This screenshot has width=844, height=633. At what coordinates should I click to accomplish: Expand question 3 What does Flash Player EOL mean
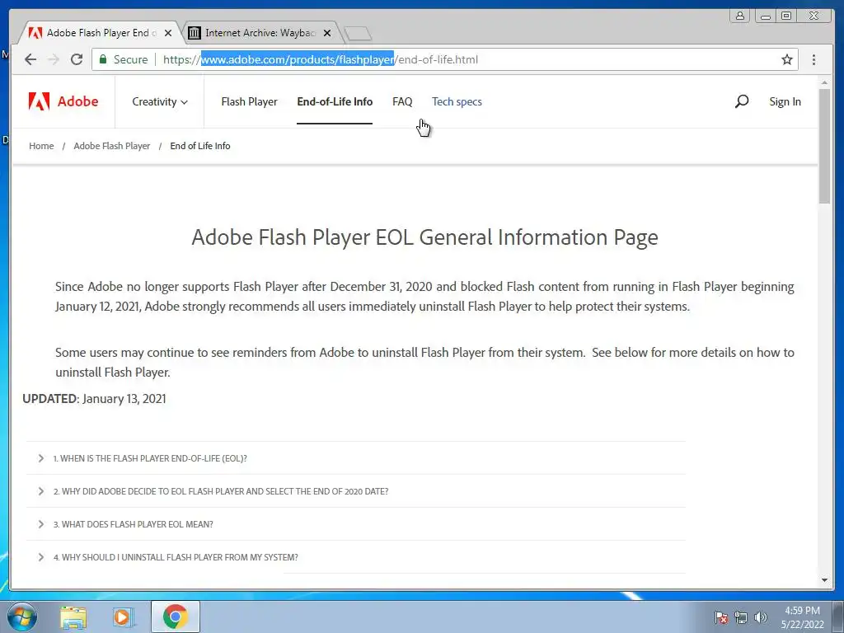coord(356,523)
